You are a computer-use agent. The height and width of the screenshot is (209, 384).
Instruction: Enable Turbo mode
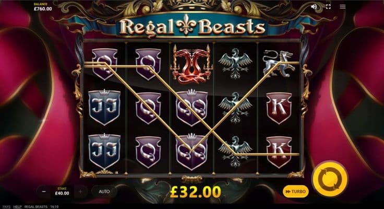[x=296, y=191]
